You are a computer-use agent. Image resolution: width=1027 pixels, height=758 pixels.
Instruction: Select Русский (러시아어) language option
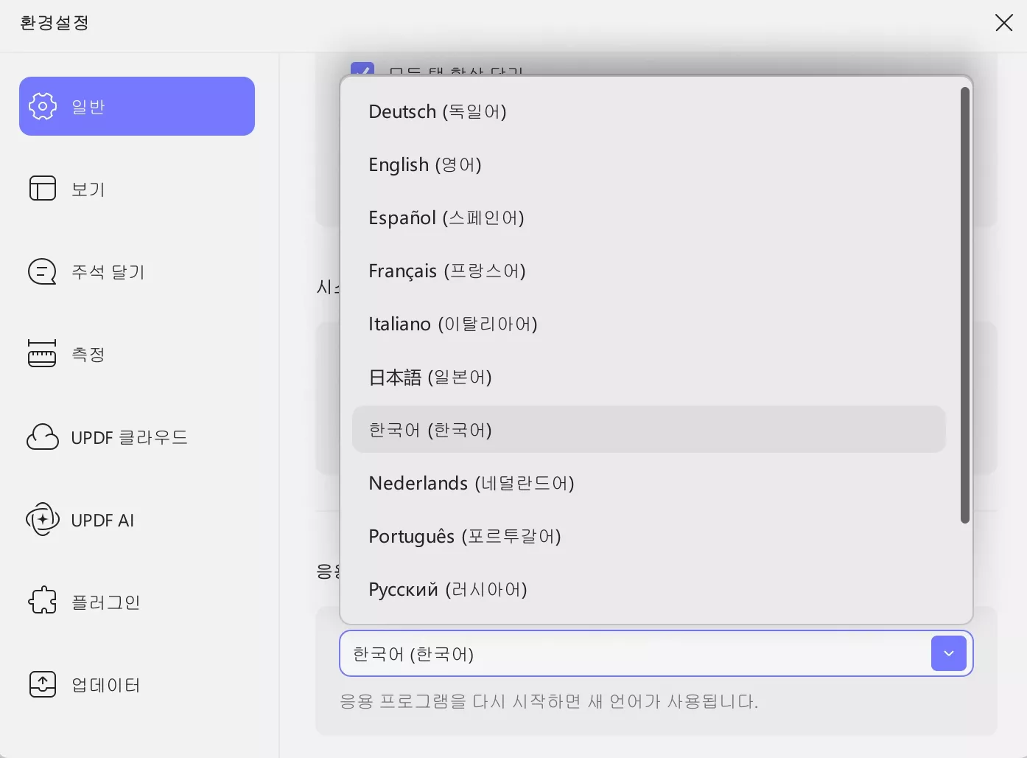click(x=649, y=589)
